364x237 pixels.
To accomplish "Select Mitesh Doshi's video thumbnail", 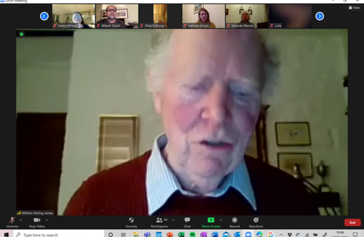I will 117,16.
